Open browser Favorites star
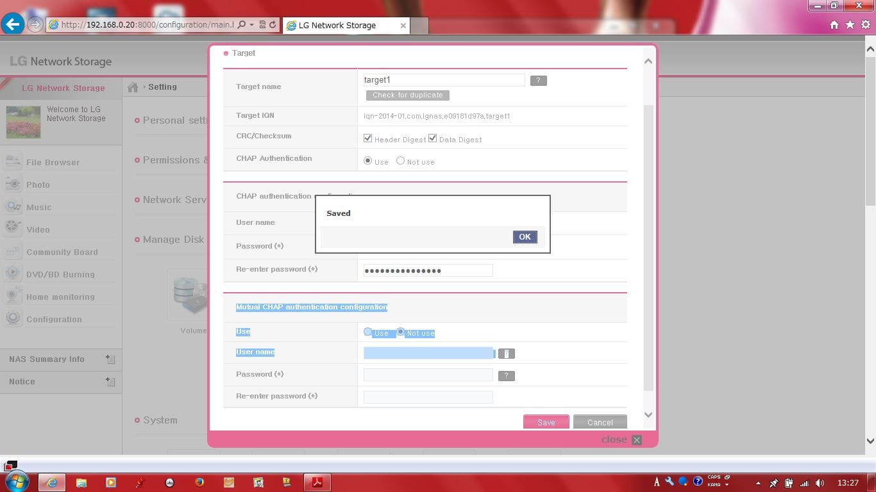876x492 pixels. pos(850,25)
